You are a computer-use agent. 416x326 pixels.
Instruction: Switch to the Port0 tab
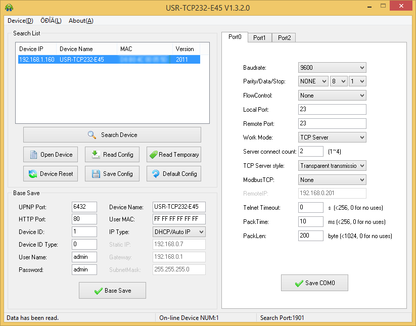[235, 37]
